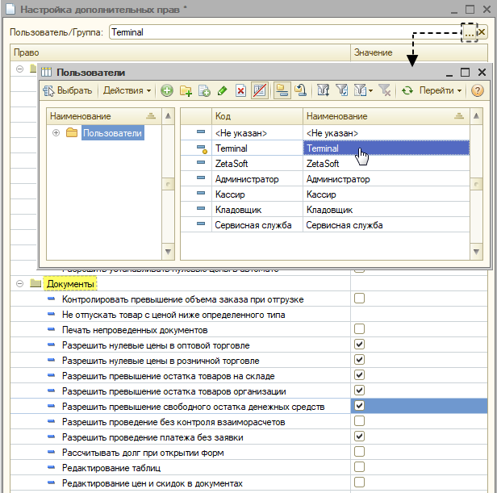Click the Пользователь/Группа input field containing Terminal
The height and width of the screenshot is (493, 497).
click(x=286, y=32)
